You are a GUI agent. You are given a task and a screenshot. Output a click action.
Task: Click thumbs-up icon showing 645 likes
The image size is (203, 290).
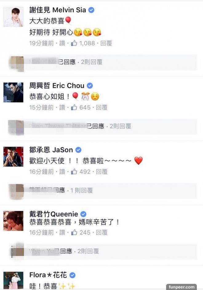74,107
